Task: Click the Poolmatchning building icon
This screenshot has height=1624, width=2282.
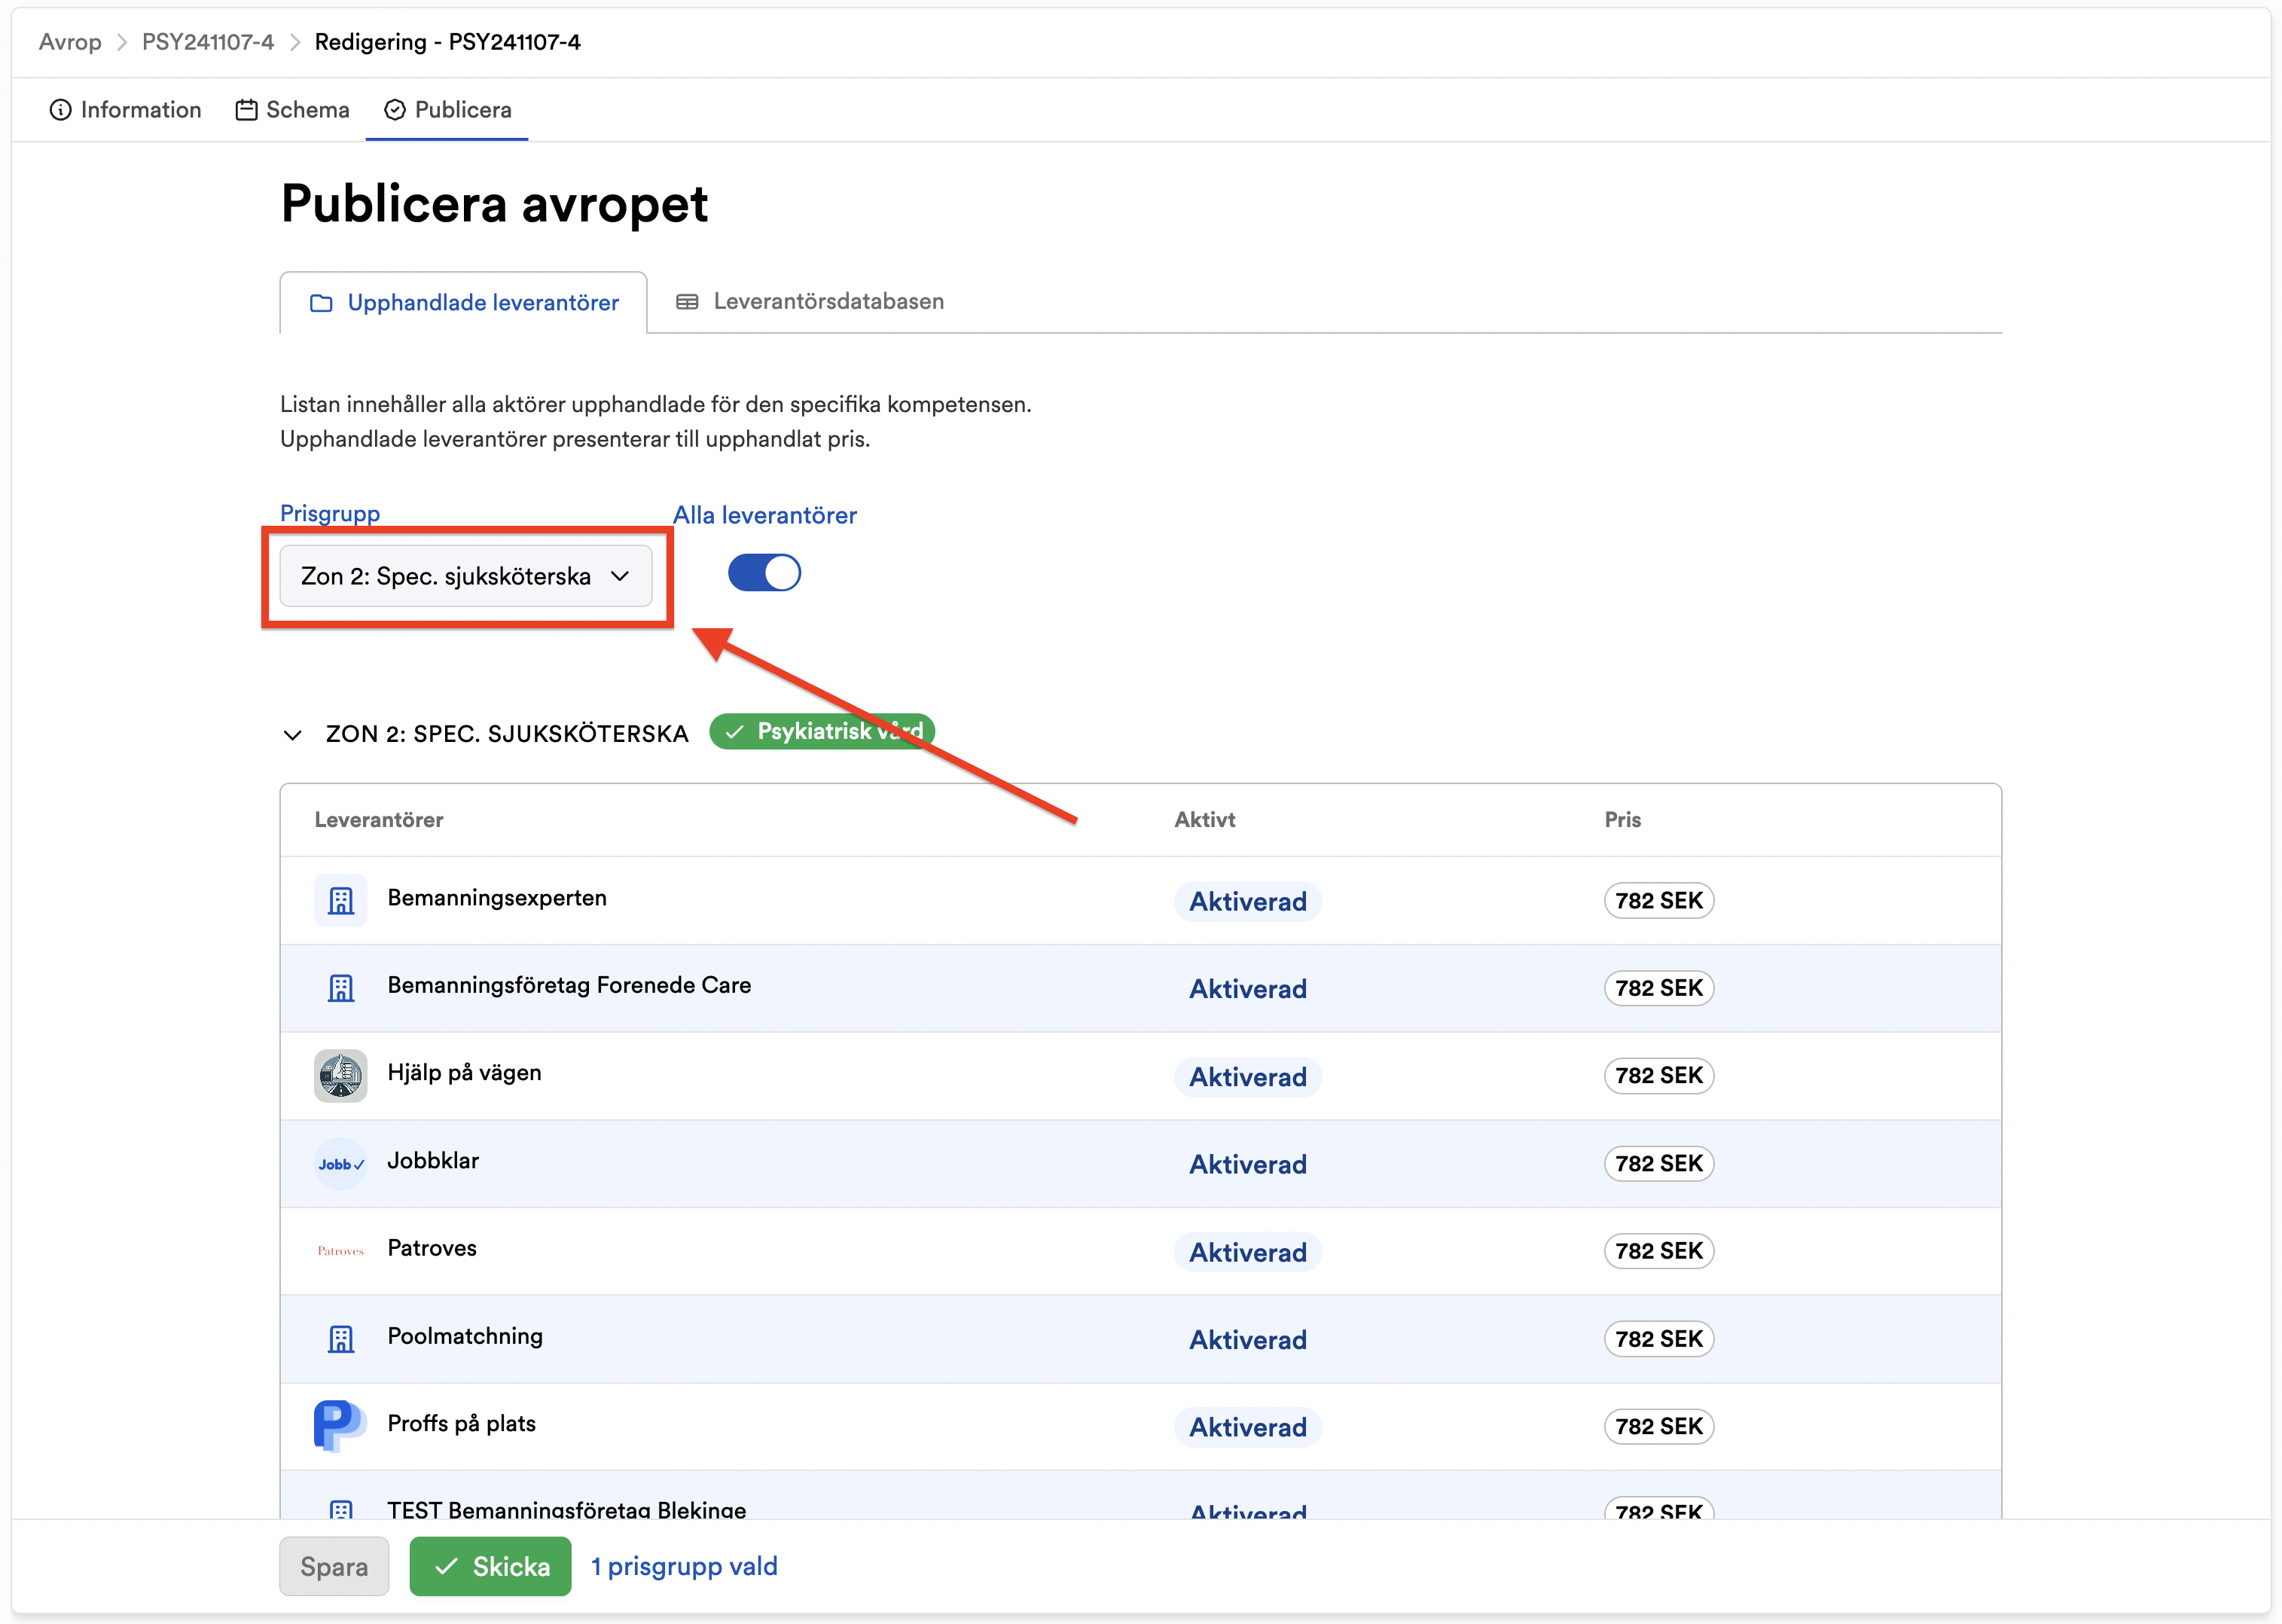Action: tap(340, 1339)
